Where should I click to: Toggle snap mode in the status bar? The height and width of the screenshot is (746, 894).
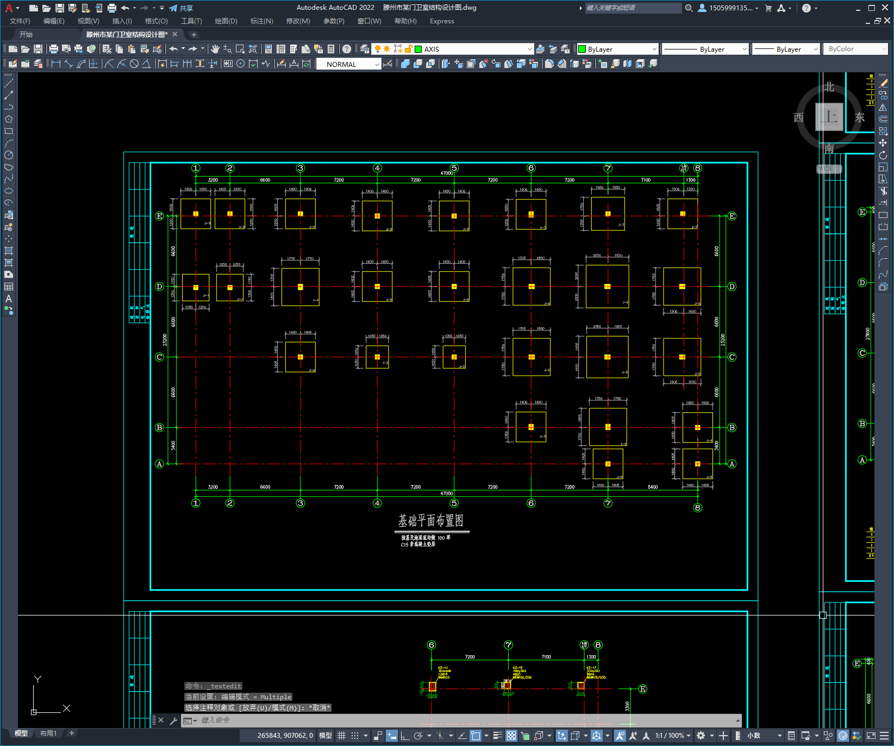[x=355, y=736]
